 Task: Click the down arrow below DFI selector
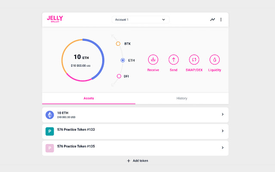click(x=113, y=85)
